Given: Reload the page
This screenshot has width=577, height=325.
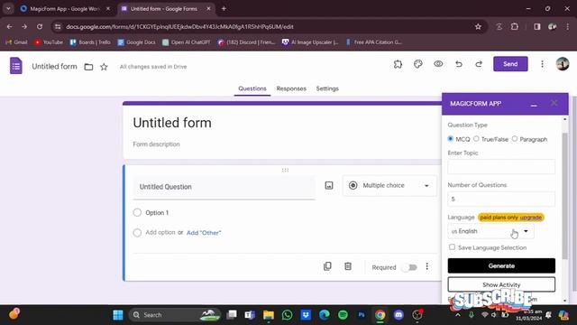Looking at the screenshot, I should [40, 26].
